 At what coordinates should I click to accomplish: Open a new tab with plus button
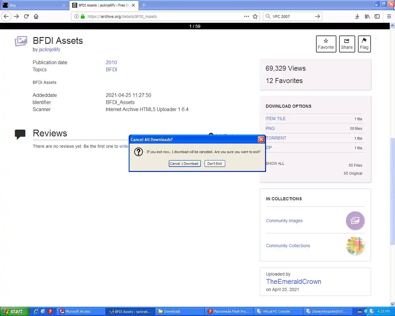tap(144, 5)
